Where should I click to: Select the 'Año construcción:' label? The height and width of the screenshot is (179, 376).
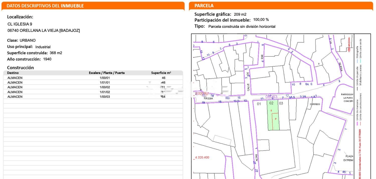24,59
